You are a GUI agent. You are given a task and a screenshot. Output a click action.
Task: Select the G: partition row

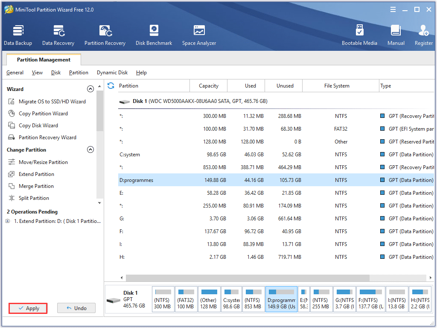pyautogui.click(x=276, y=219)
